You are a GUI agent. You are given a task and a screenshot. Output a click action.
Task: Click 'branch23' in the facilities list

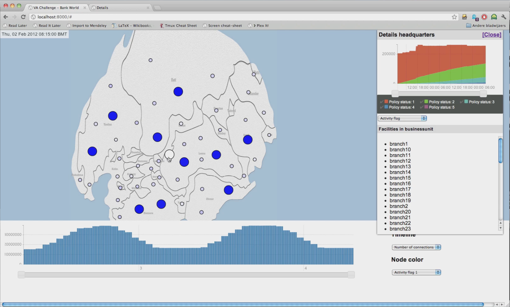(x=400, y=229)
